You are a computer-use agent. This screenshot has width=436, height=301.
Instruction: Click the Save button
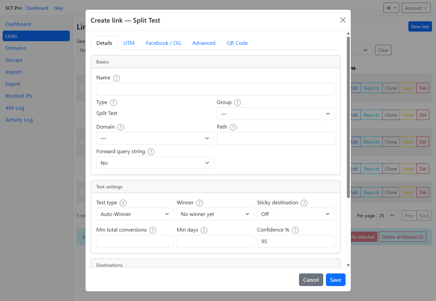[336, 280]
